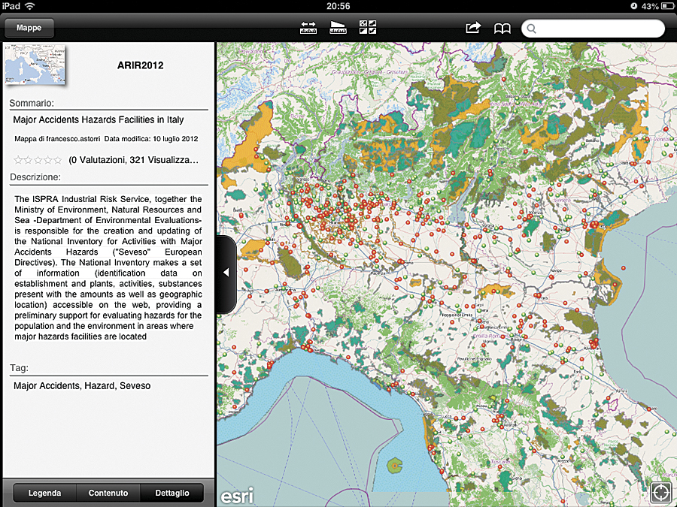This screenshot has height=507, width=677.
Task: Select 'Major Accidents Hazards Facilities in Italy' summary
Action: click(x=99, y=120)
